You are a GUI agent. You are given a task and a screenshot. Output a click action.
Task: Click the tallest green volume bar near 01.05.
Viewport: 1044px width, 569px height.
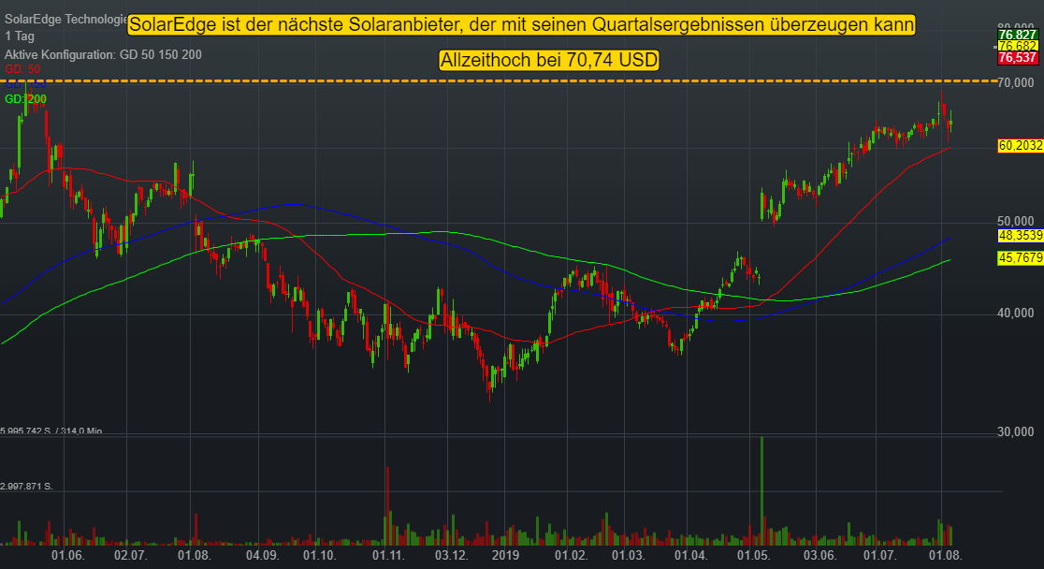click(761, 491)
